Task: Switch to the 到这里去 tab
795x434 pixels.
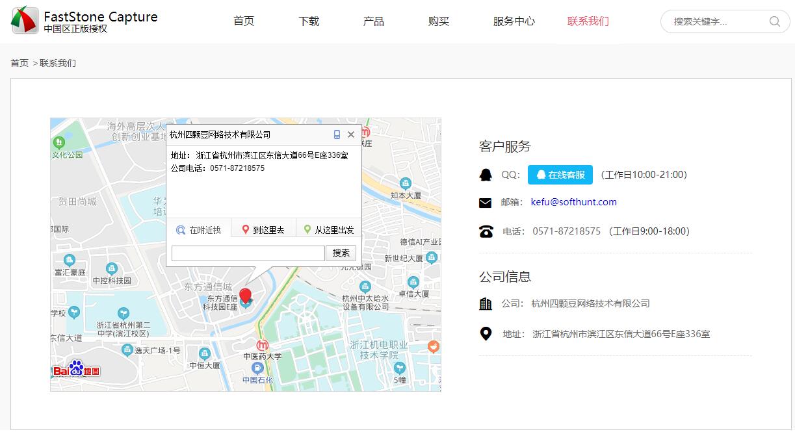Action: click(x=263, y=229)
